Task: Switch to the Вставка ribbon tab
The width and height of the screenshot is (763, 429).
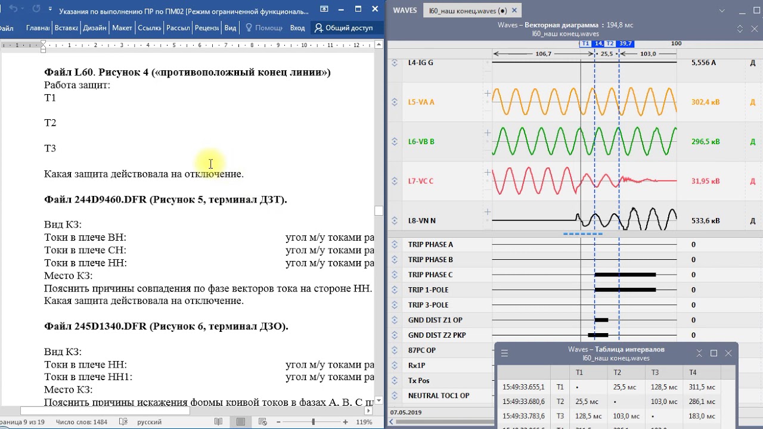Action: pos(66,28)
